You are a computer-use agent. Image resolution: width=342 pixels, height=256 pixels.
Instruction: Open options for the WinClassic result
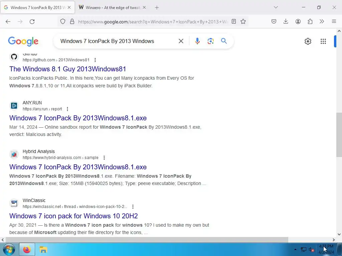pyautogui.click(x=133, y=207)
